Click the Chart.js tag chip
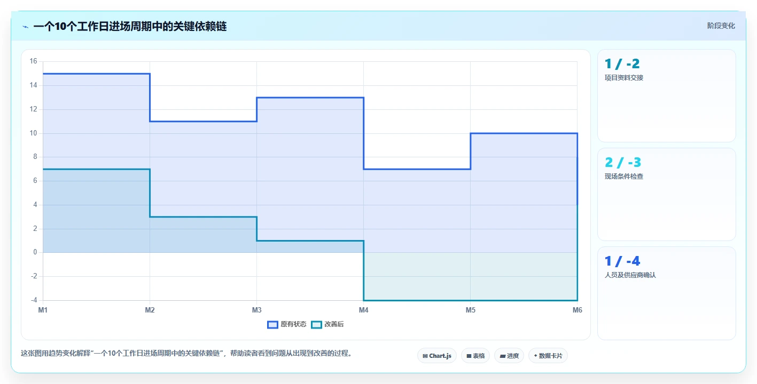Image resolution: width=757 pixels, height=384 pixels. (437, 356)
